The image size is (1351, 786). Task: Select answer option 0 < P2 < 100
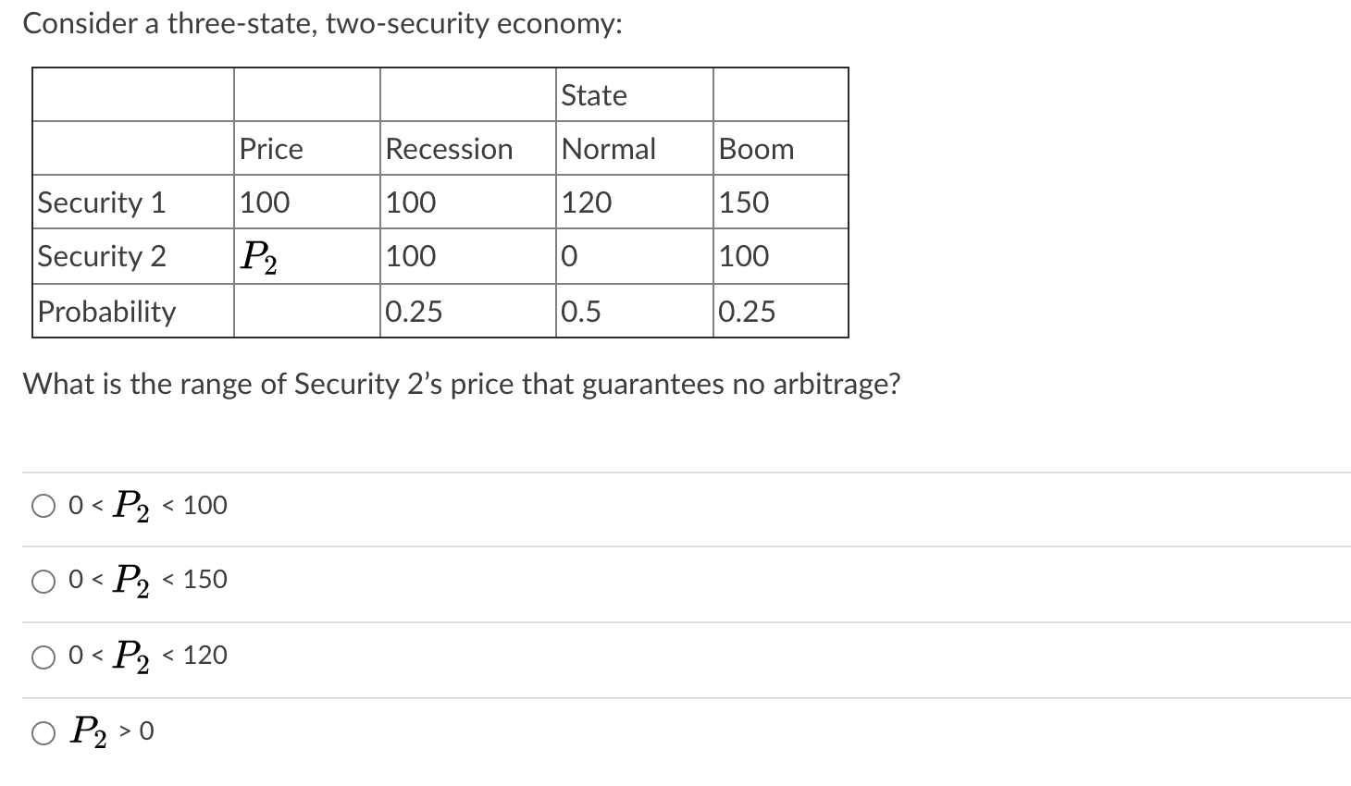coord(43,505)
